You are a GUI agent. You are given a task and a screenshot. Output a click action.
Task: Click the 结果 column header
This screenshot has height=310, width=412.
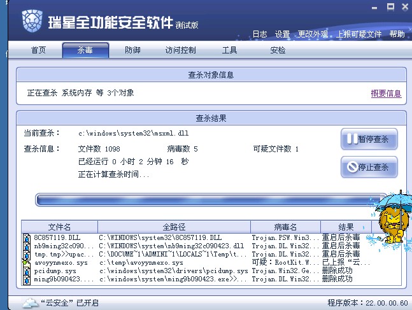click(x=346, y=227)
